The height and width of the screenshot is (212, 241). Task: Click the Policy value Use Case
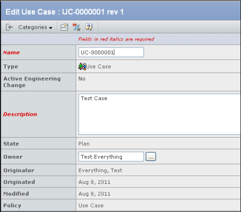pyautogui.click(x=91, y=206)
